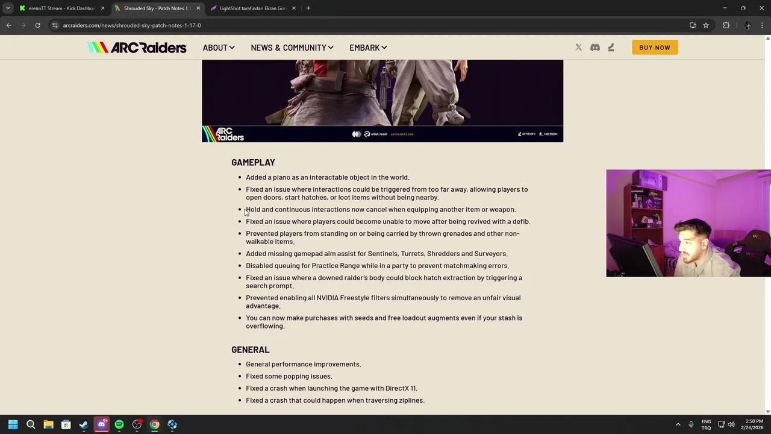Open Microsoft Store from taskbar
This screenshot has height=434, width=771.
click(x=66, y=424)
